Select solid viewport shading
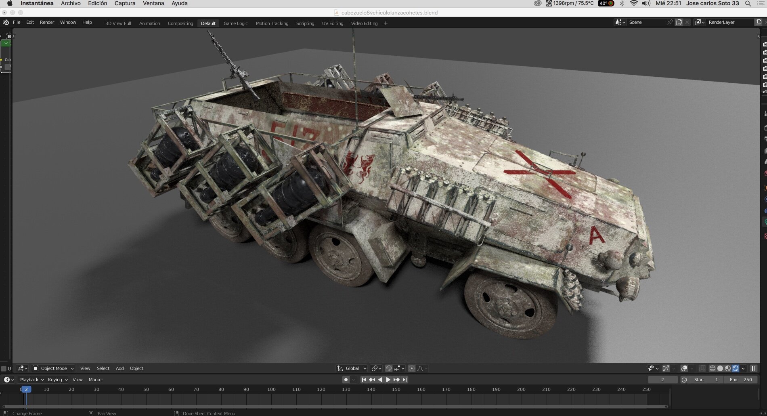 [x=720, y=368]
